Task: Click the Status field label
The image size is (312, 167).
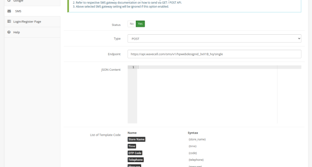Action: click(x=116, y=25)
